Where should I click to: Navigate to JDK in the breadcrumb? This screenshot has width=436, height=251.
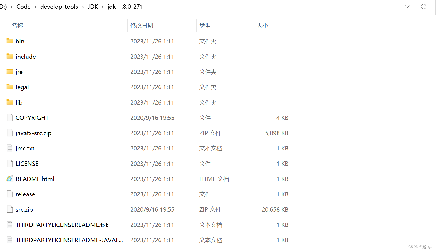[x=93, y=7]
